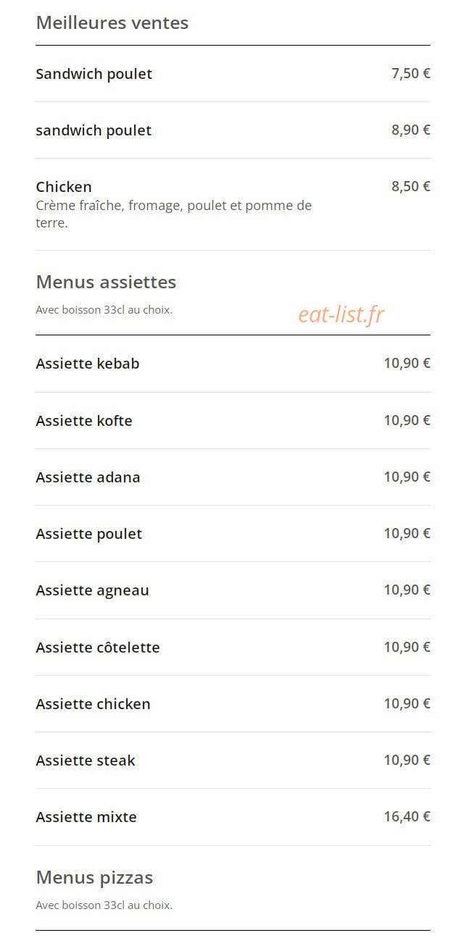Click the Meilleures ventes section heading
The image size is (474, 938).
coord(112,22)
